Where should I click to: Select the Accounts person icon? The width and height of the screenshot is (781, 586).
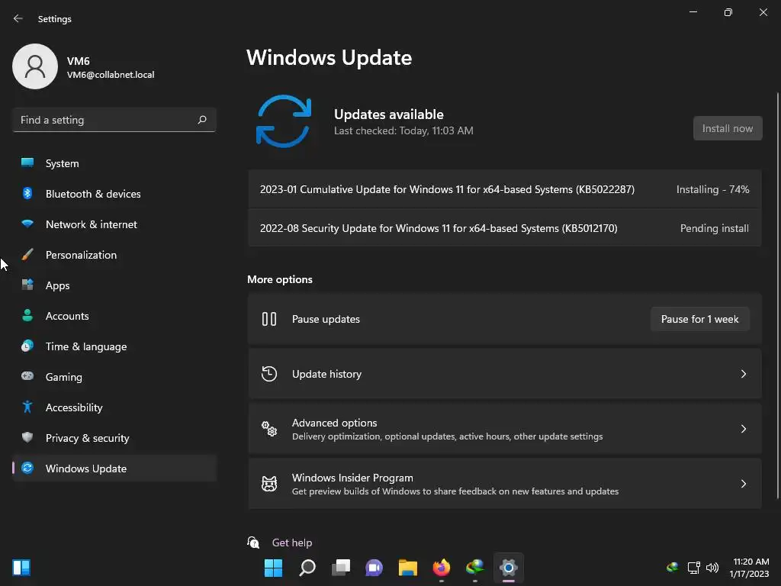pyautogui.click(x=27, y=315)
